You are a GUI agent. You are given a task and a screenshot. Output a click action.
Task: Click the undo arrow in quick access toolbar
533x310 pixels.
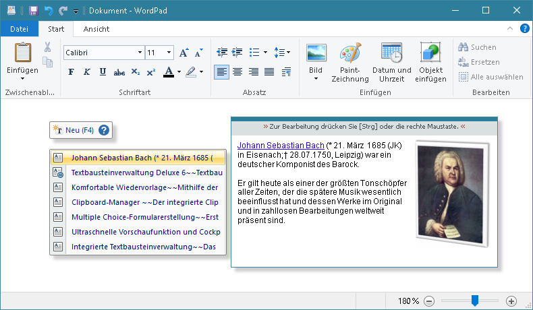[48, 11]
